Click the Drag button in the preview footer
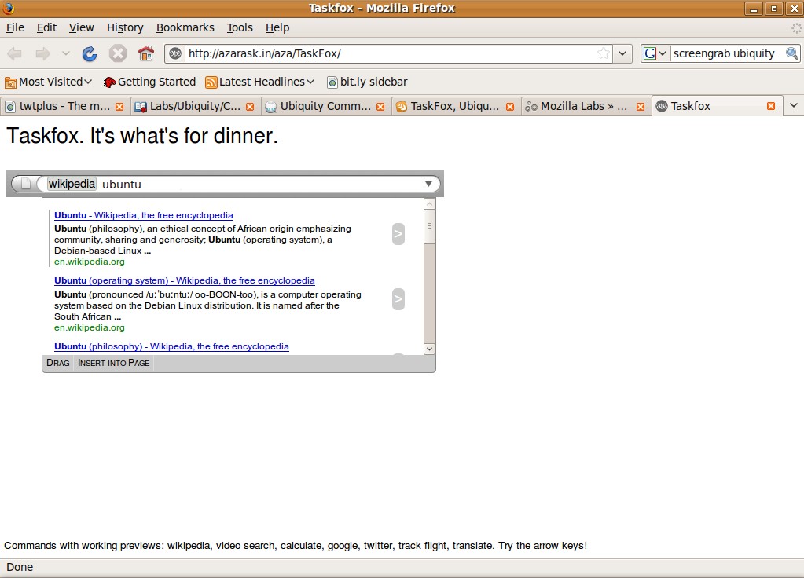 (x=58, y=363)
